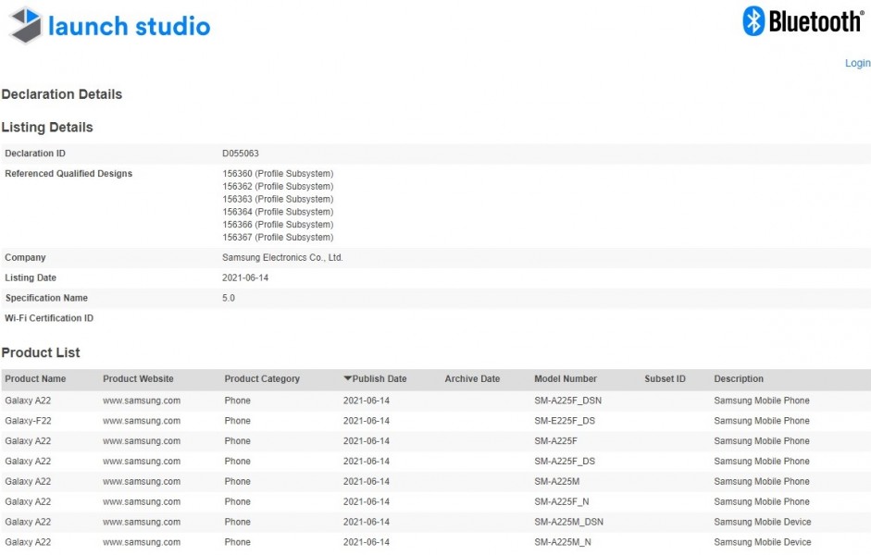Click the Product Category column header
The image size is (871, 555).
pyautogui.click(x=262, y=379)
